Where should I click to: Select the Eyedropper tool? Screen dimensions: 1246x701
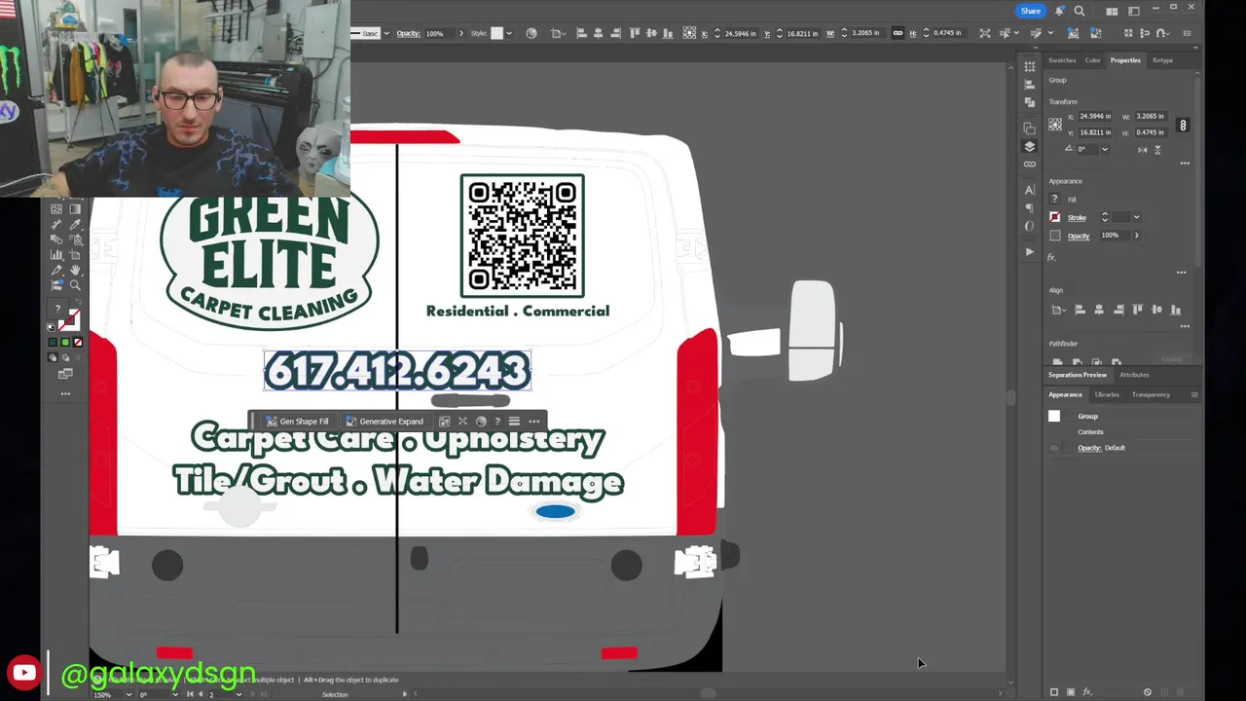tap(75, 224)
